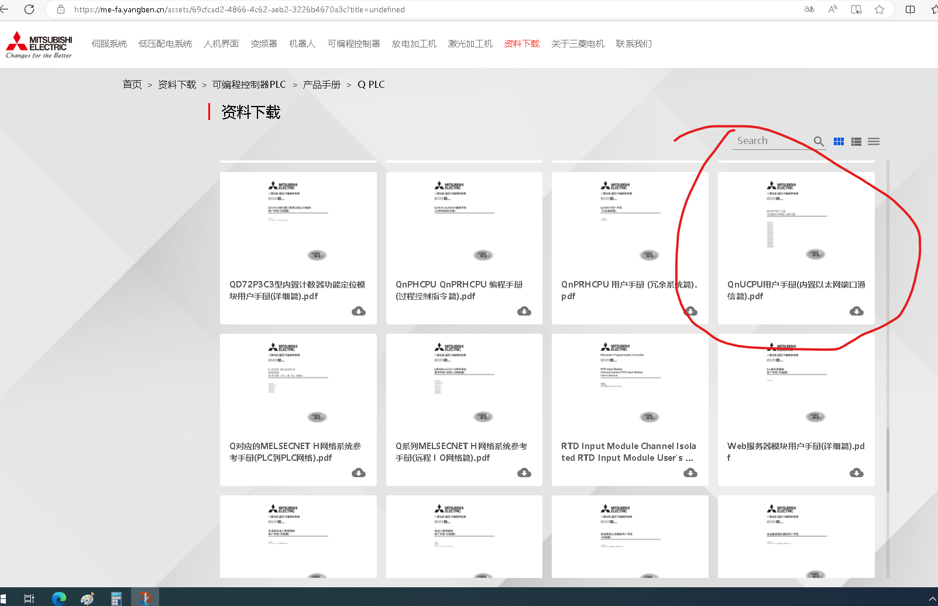Click the Search input field
The height and width of the screenshot is (606, 938).
tap(771, 141)
